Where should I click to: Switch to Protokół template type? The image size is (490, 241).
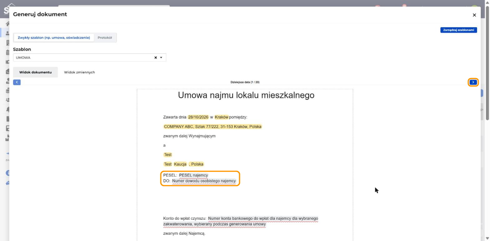click(x=105, y=37)
